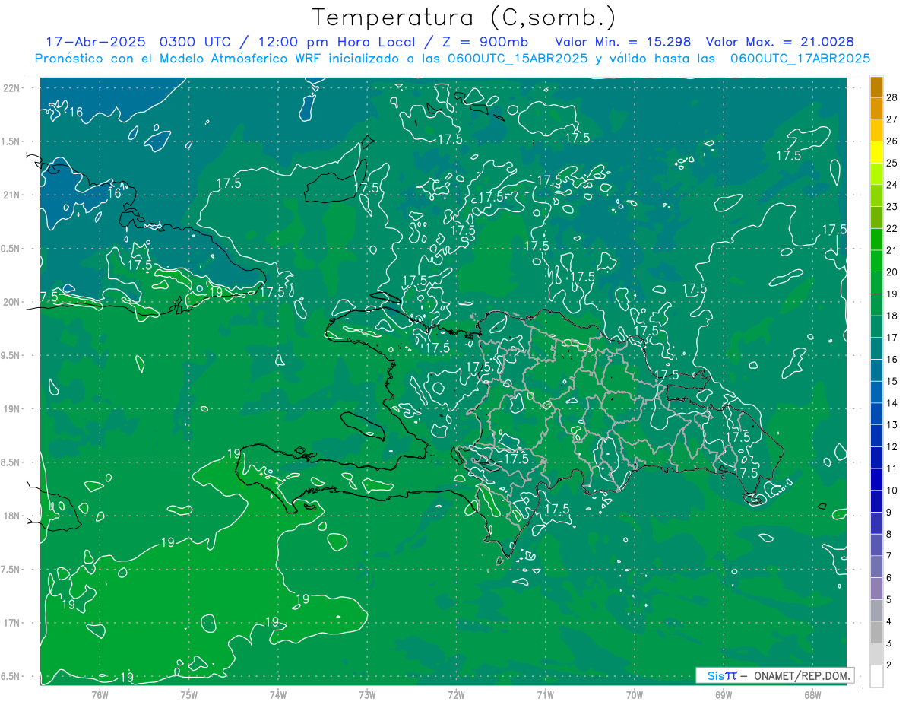Select the date text '17-Abr-2025'
This screenshot has width=912, height=705.
(x=94, y=42)
